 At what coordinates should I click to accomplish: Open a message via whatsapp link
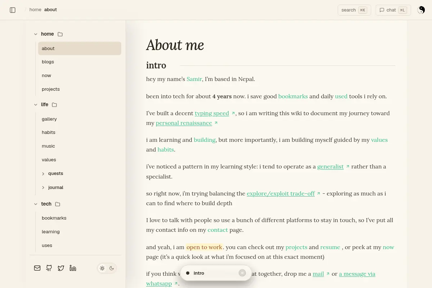coord(357,274)
